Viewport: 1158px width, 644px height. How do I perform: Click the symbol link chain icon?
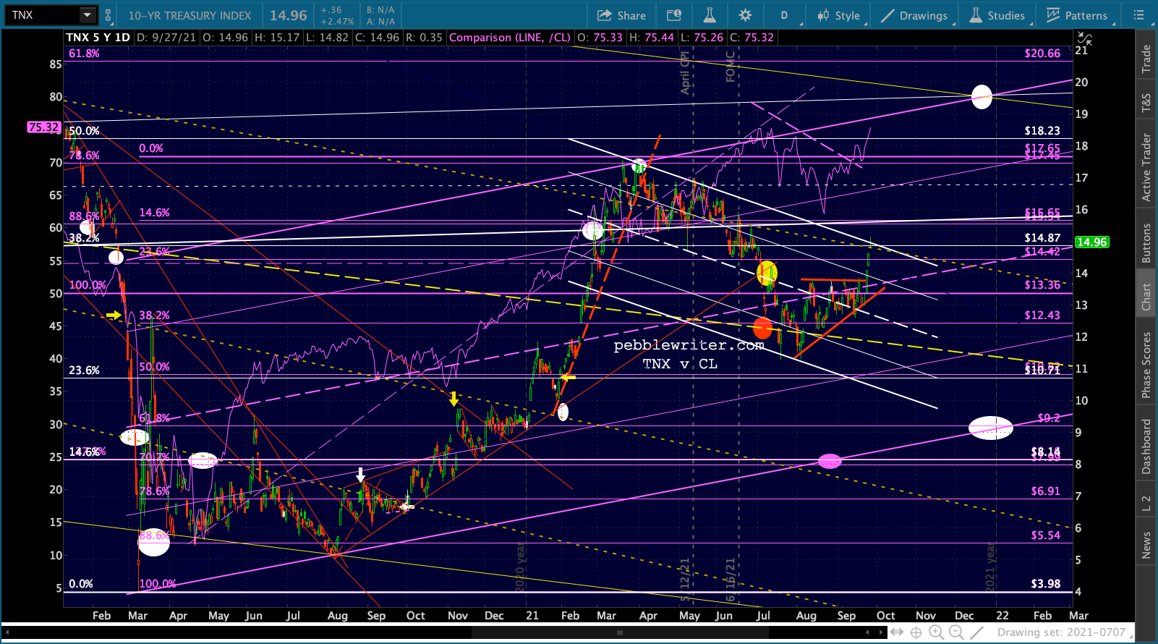click(x=108, y=15)
